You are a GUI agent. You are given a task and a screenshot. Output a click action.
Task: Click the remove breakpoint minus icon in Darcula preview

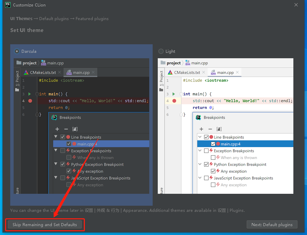pyautogui.click(x=66, y=129)
